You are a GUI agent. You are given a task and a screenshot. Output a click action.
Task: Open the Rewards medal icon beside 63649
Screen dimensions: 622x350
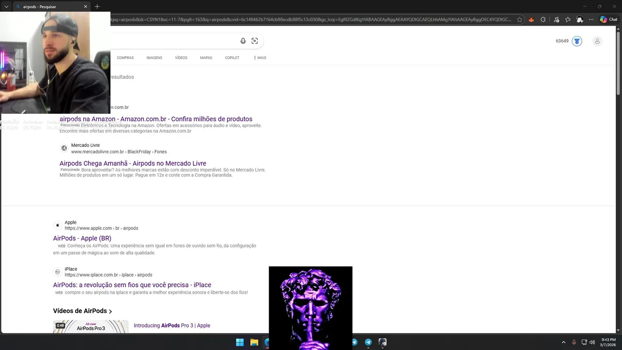pos(577,41)
